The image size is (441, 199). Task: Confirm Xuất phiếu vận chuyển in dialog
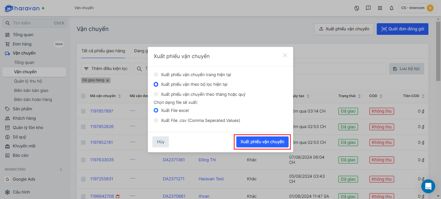pyautogui.click(x=262, y=142)
